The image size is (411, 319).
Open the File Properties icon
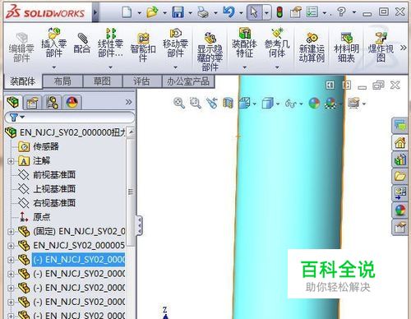(296, 12)
